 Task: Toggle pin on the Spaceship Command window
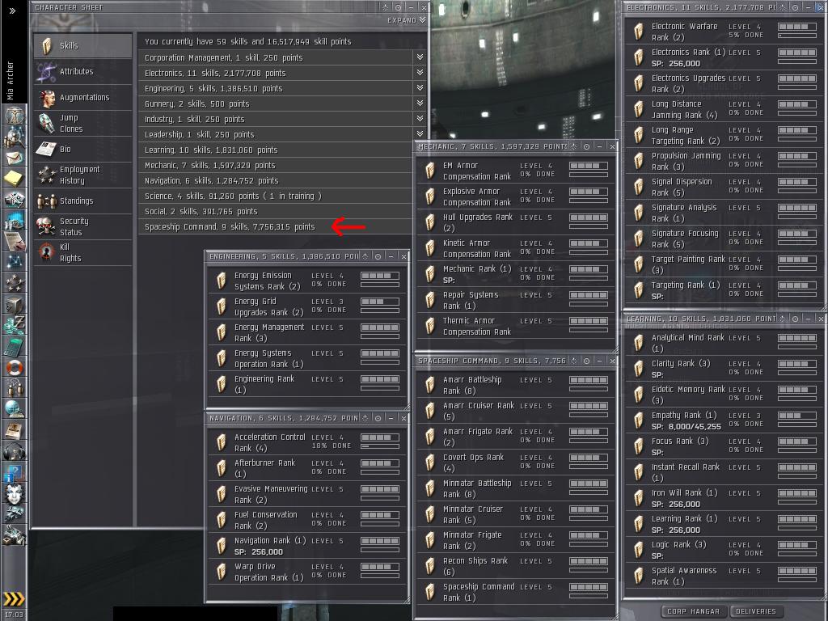587,361
